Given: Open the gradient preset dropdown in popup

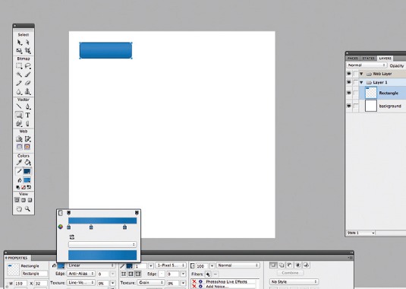Looking at the screenshot, I should click(102, 244).
